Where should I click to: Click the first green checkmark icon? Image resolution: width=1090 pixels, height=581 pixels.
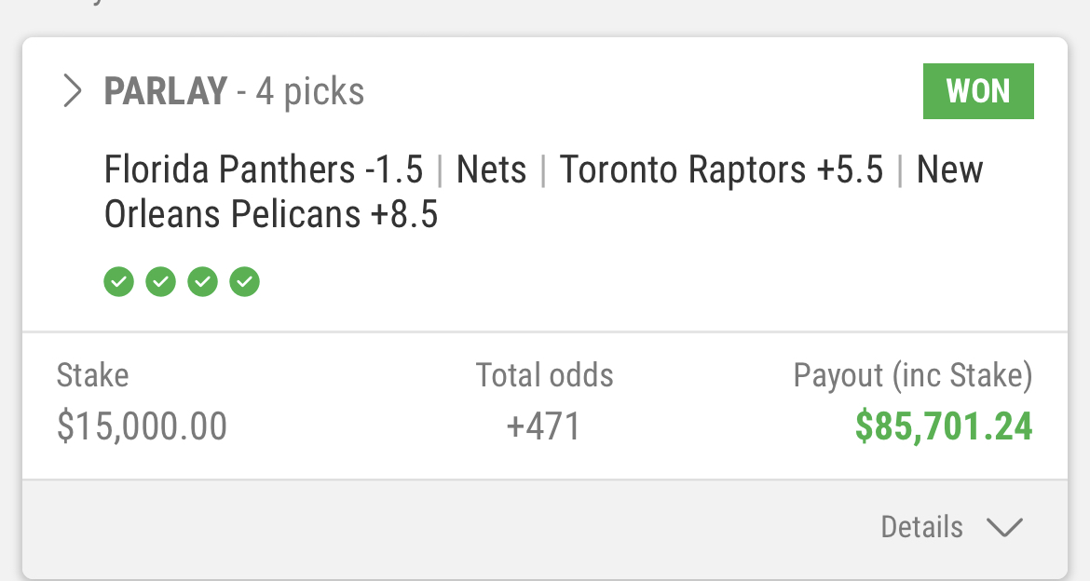point(118,280)
